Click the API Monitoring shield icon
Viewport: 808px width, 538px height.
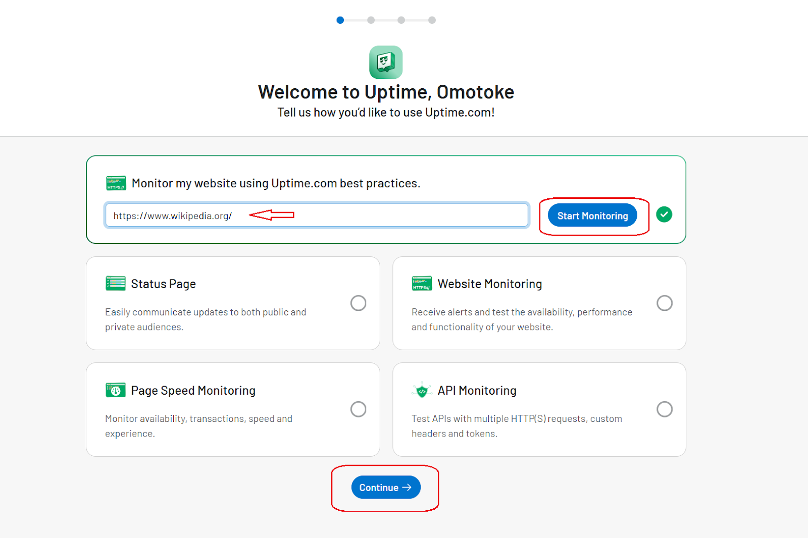[x=422, y=390]
